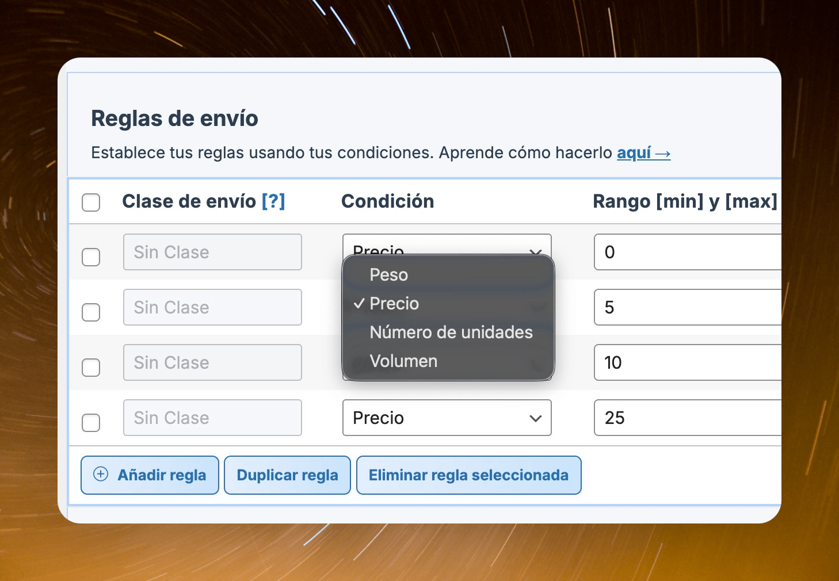Focus the range field showing 0
The width and height of the screenshot is (839, 581).
[x=687, y=252]
